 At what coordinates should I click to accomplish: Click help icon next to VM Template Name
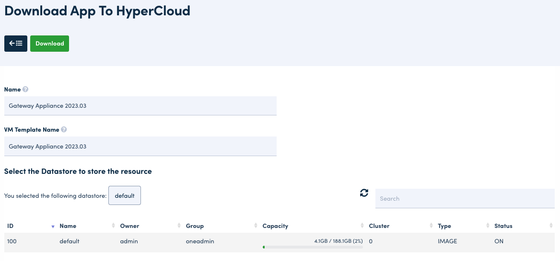click(64, 130)
